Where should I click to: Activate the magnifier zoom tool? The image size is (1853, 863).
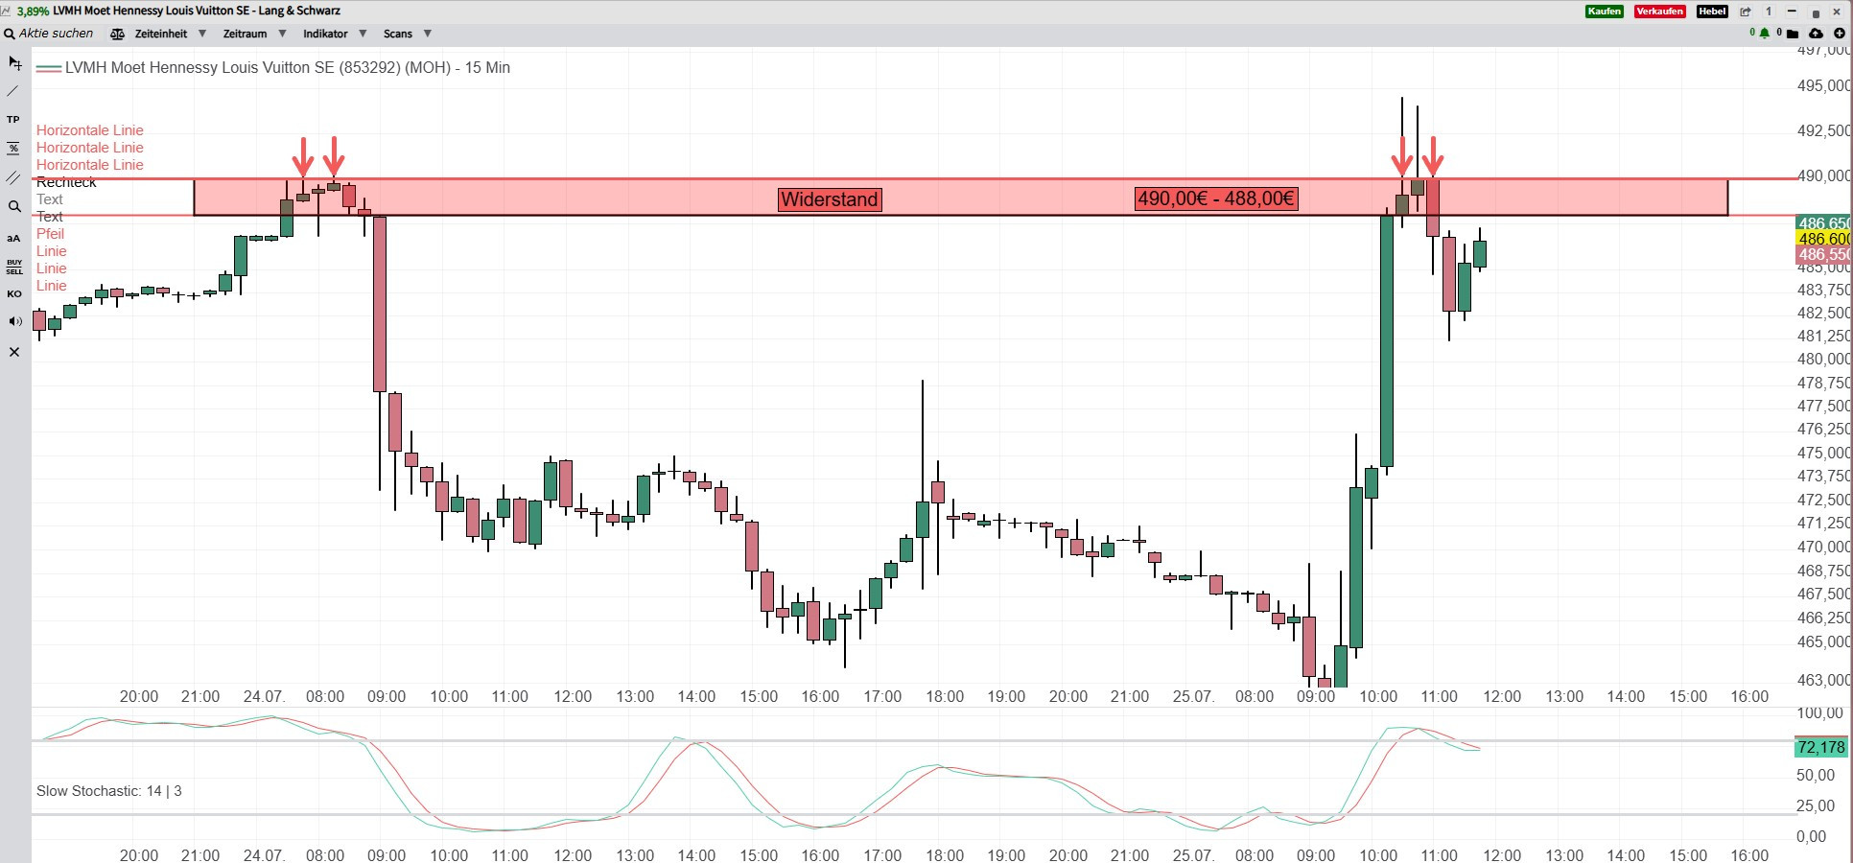click(14, 206)
